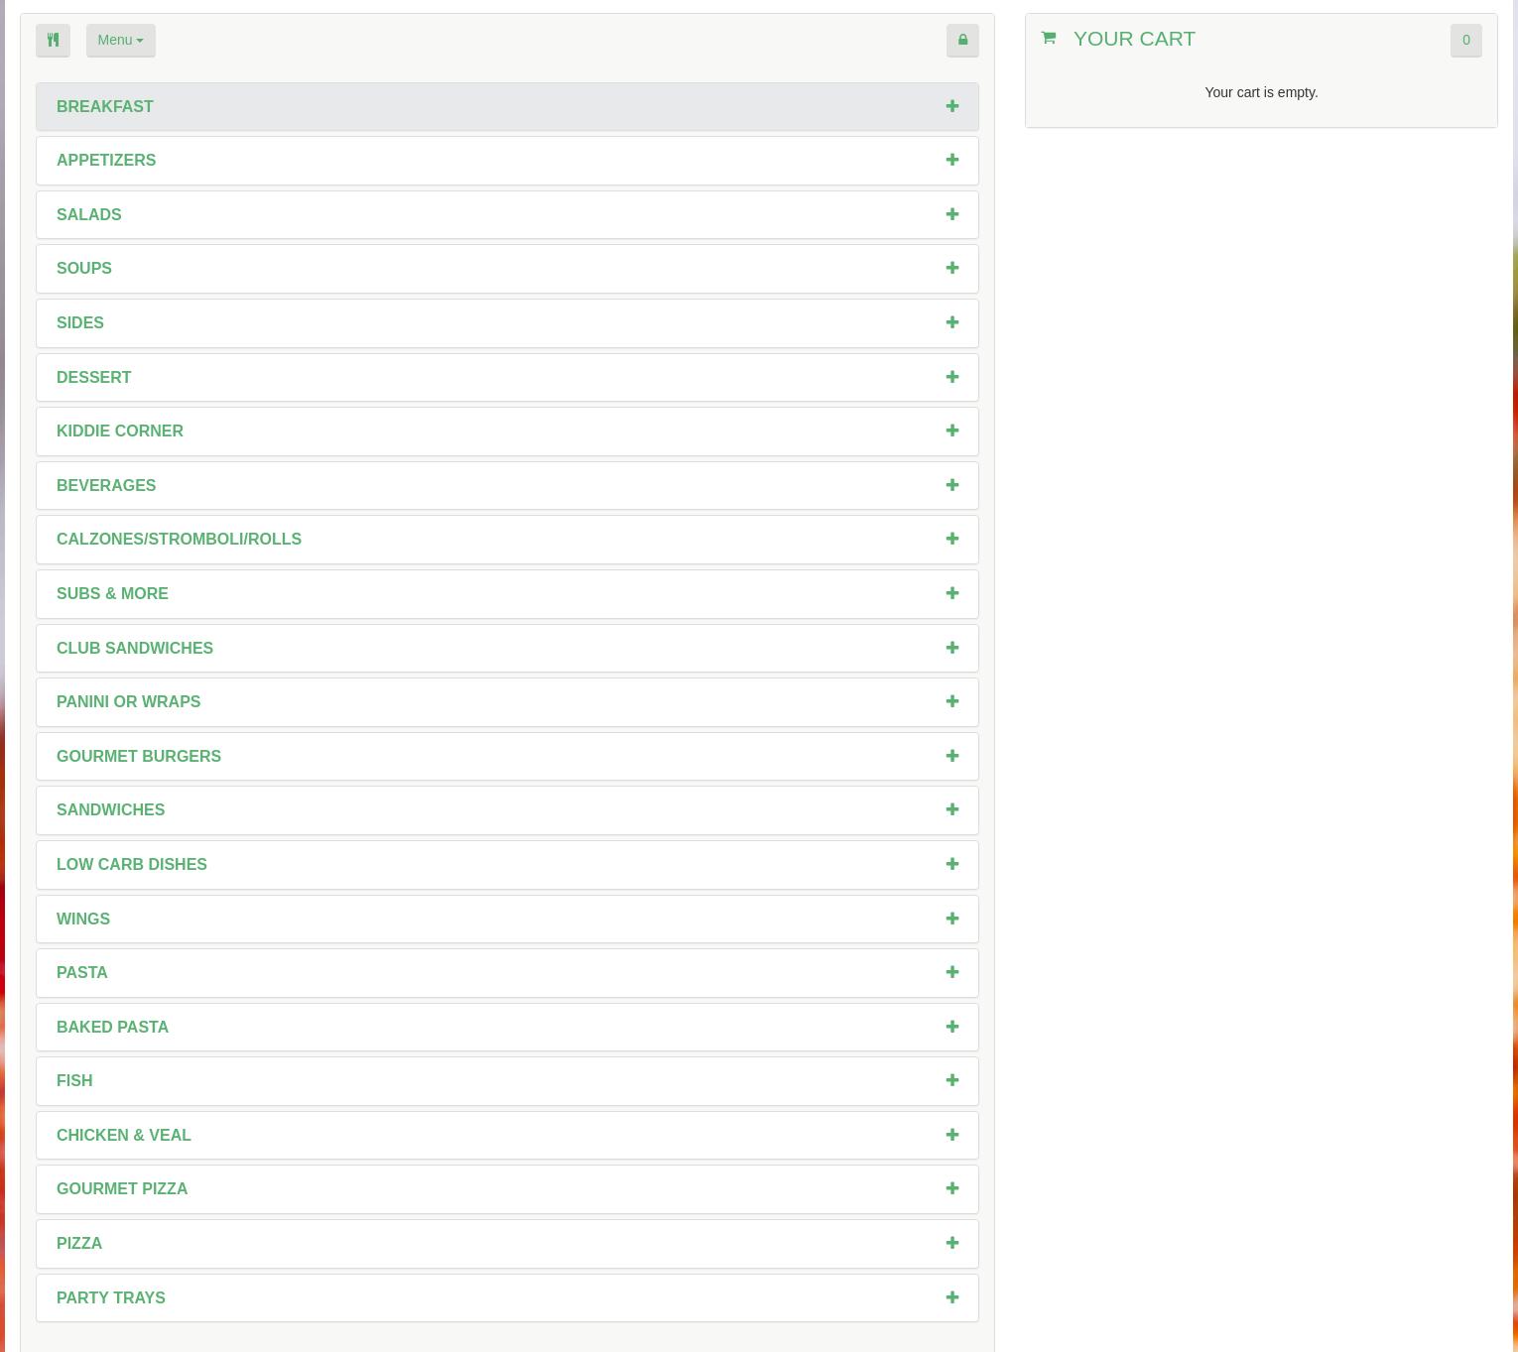Expand Kiddie Corner using its plus icon
Viewport: 1518px width, 1352px height.
(x=952, y=430)
